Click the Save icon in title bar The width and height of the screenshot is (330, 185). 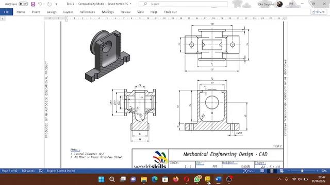pos(33,4)
